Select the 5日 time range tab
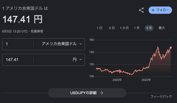The height and width of the screenshot is (103, 177). tap(112, 28)
